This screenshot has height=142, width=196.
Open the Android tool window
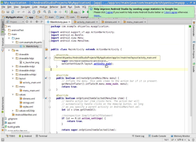coord(25,136)
